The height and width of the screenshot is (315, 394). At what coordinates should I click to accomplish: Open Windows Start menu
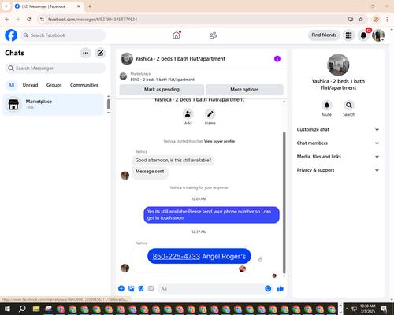[7, 309]
